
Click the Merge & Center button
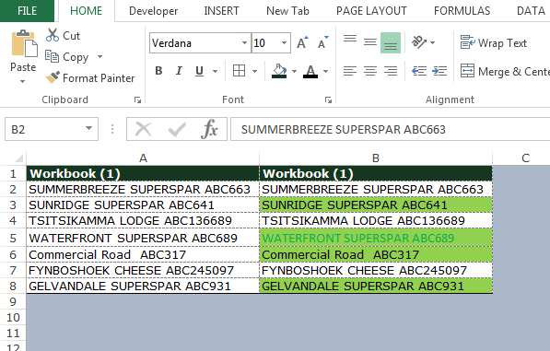pos(505,72)
